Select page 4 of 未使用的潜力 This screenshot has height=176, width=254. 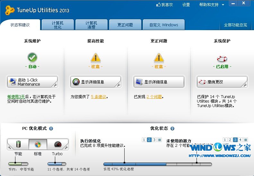coord(241,140)
